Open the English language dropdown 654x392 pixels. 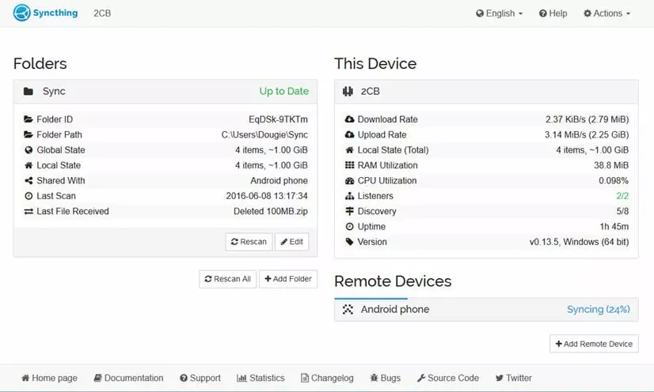(500, 13)
